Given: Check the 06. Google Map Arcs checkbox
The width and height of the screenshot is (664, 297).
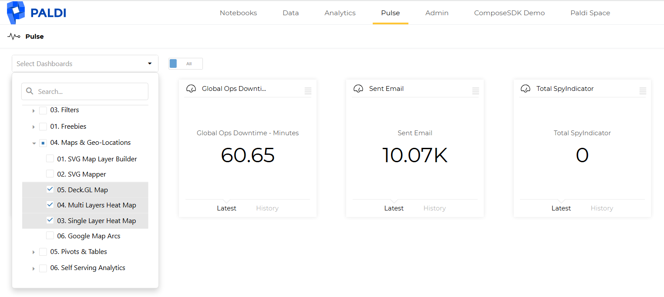Looking at the screenshot, I should (50, 236).
